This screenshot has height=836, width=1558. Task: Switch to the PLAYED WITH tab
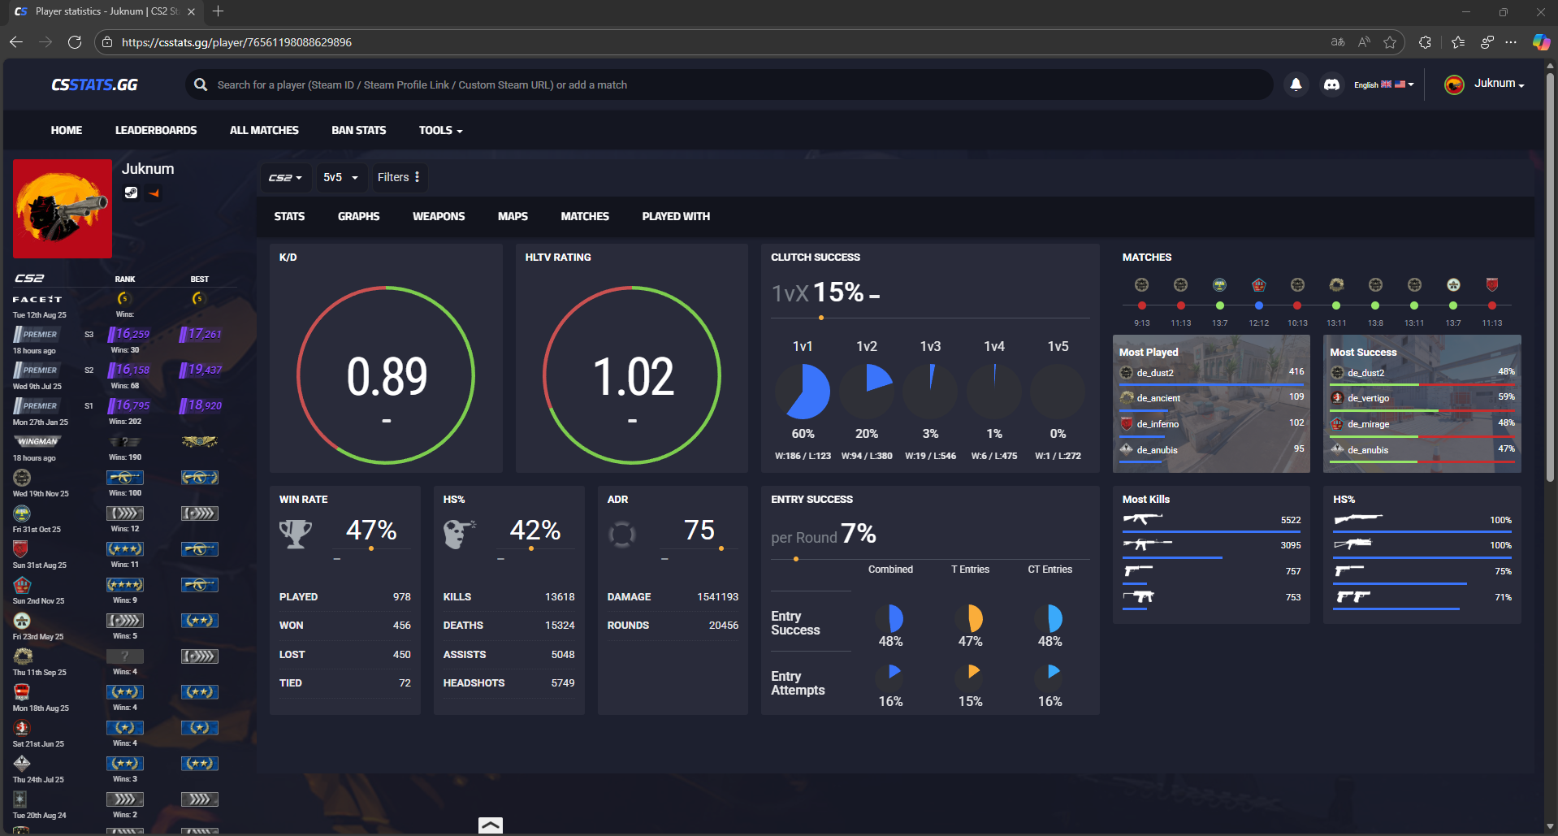(x=676, y=216)
